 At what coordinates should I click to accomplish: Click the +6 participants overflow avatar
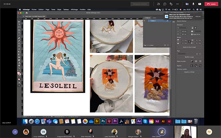point(15,132)
